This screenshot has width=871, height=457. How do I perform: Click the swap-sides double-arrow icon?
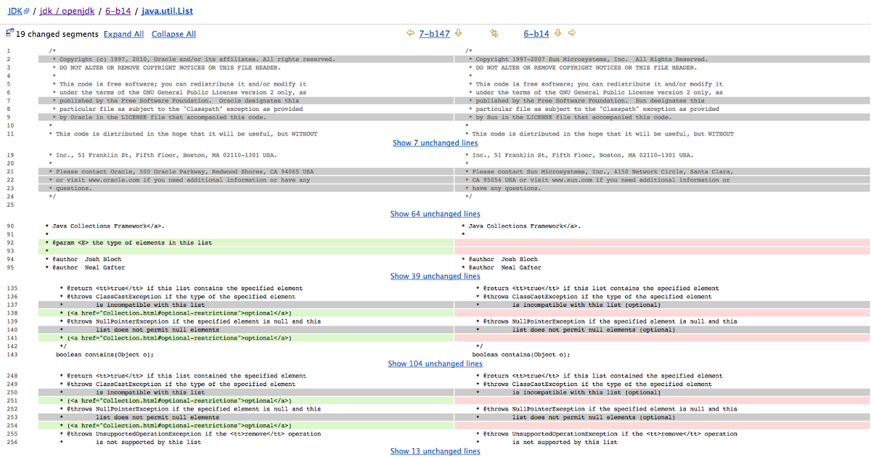point(494,33)
